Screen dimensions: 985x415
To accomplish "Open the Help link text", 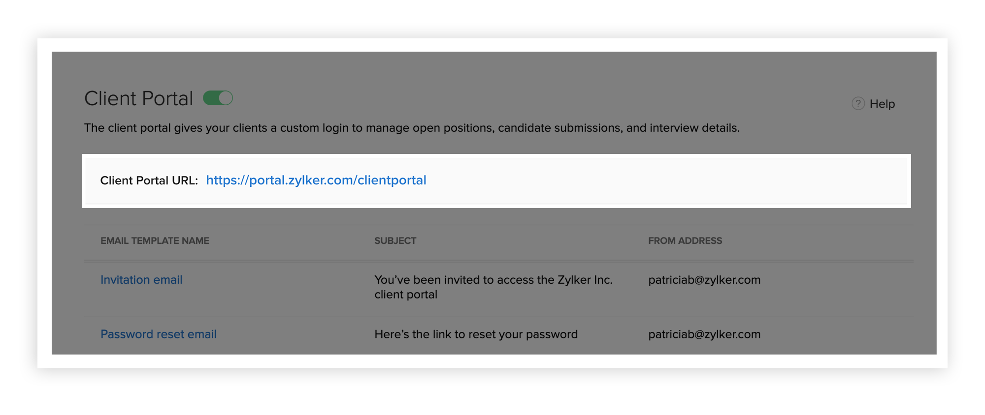I will (x=882, y=104).
